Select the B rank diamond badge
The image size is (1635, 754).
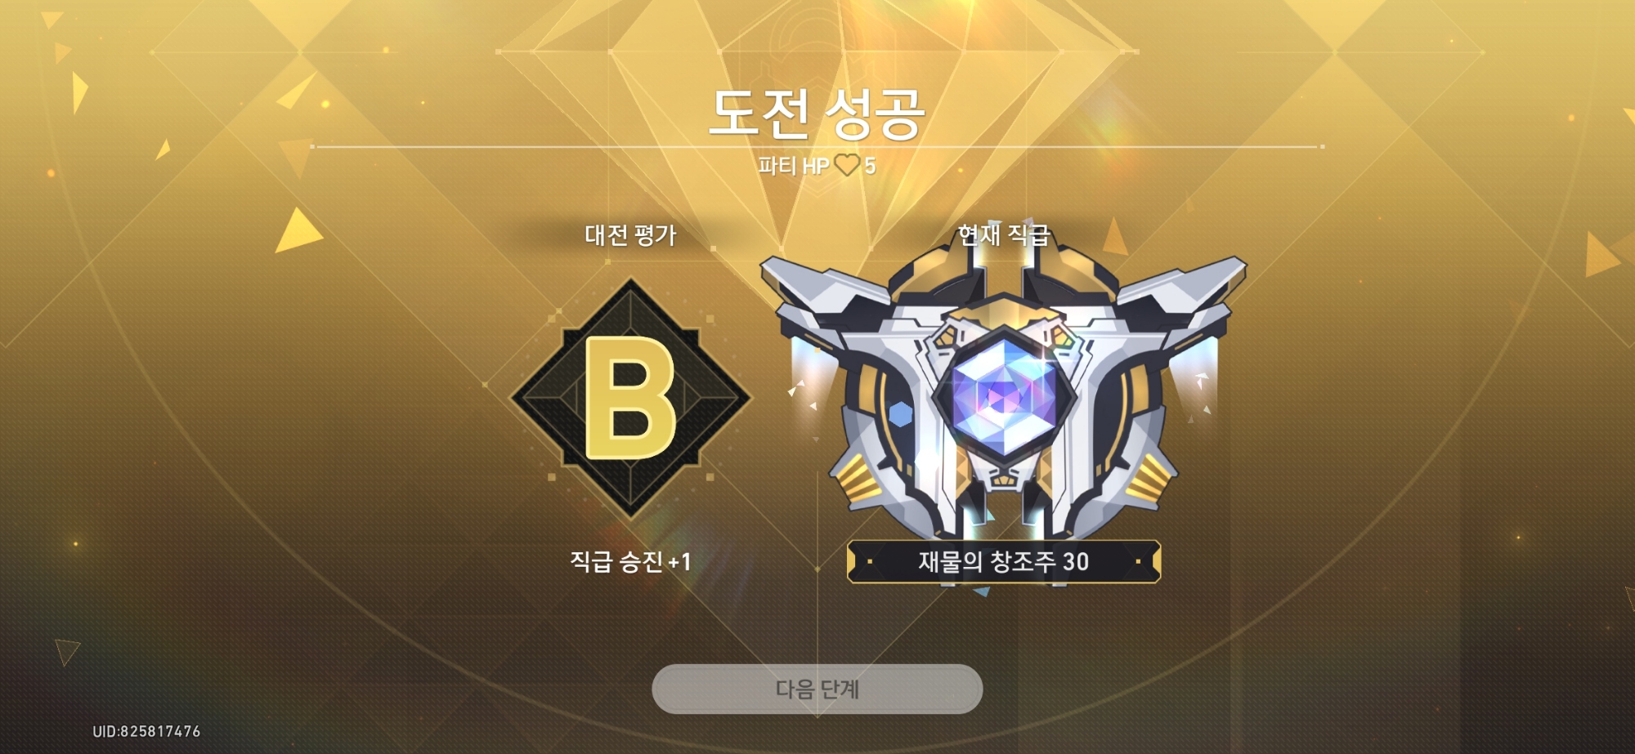pos(630,398)
